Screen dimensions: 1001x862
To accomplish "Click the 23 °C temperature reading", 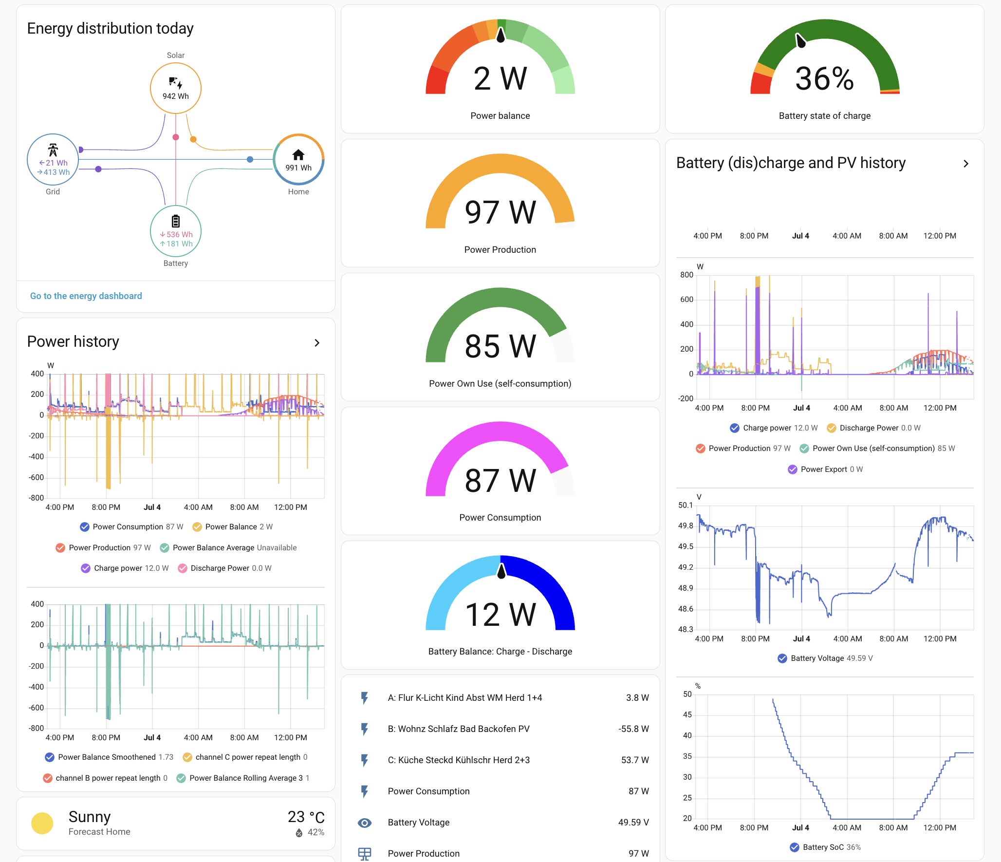I will tap(306, 817).
